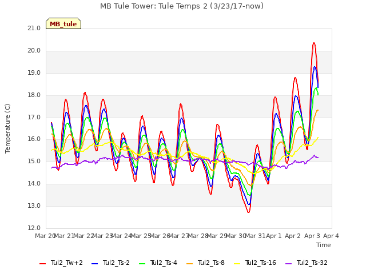Click the red line peak on Apr 3
Screen dimensions: 366x274
(314, 43)
